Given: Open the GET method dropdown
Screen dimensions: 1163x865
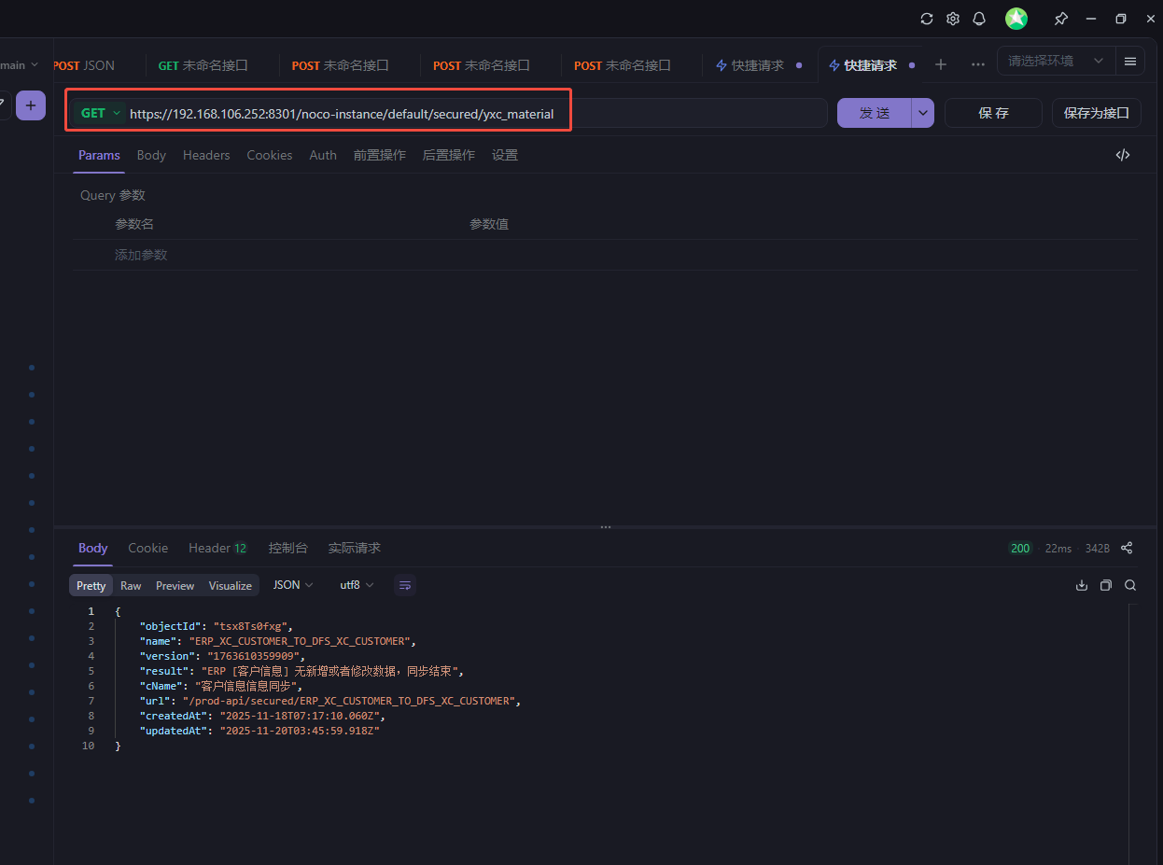Looking at the screenshot, I should (101, 113).
